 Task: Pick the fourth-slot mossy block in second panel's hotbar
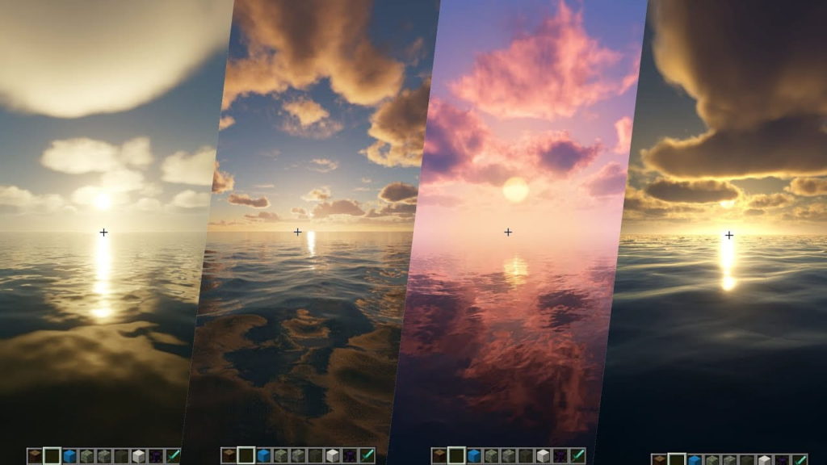(x=280, y=456)
